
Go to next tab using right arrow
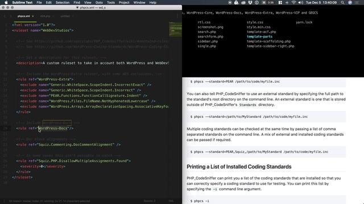pos(10,16)
